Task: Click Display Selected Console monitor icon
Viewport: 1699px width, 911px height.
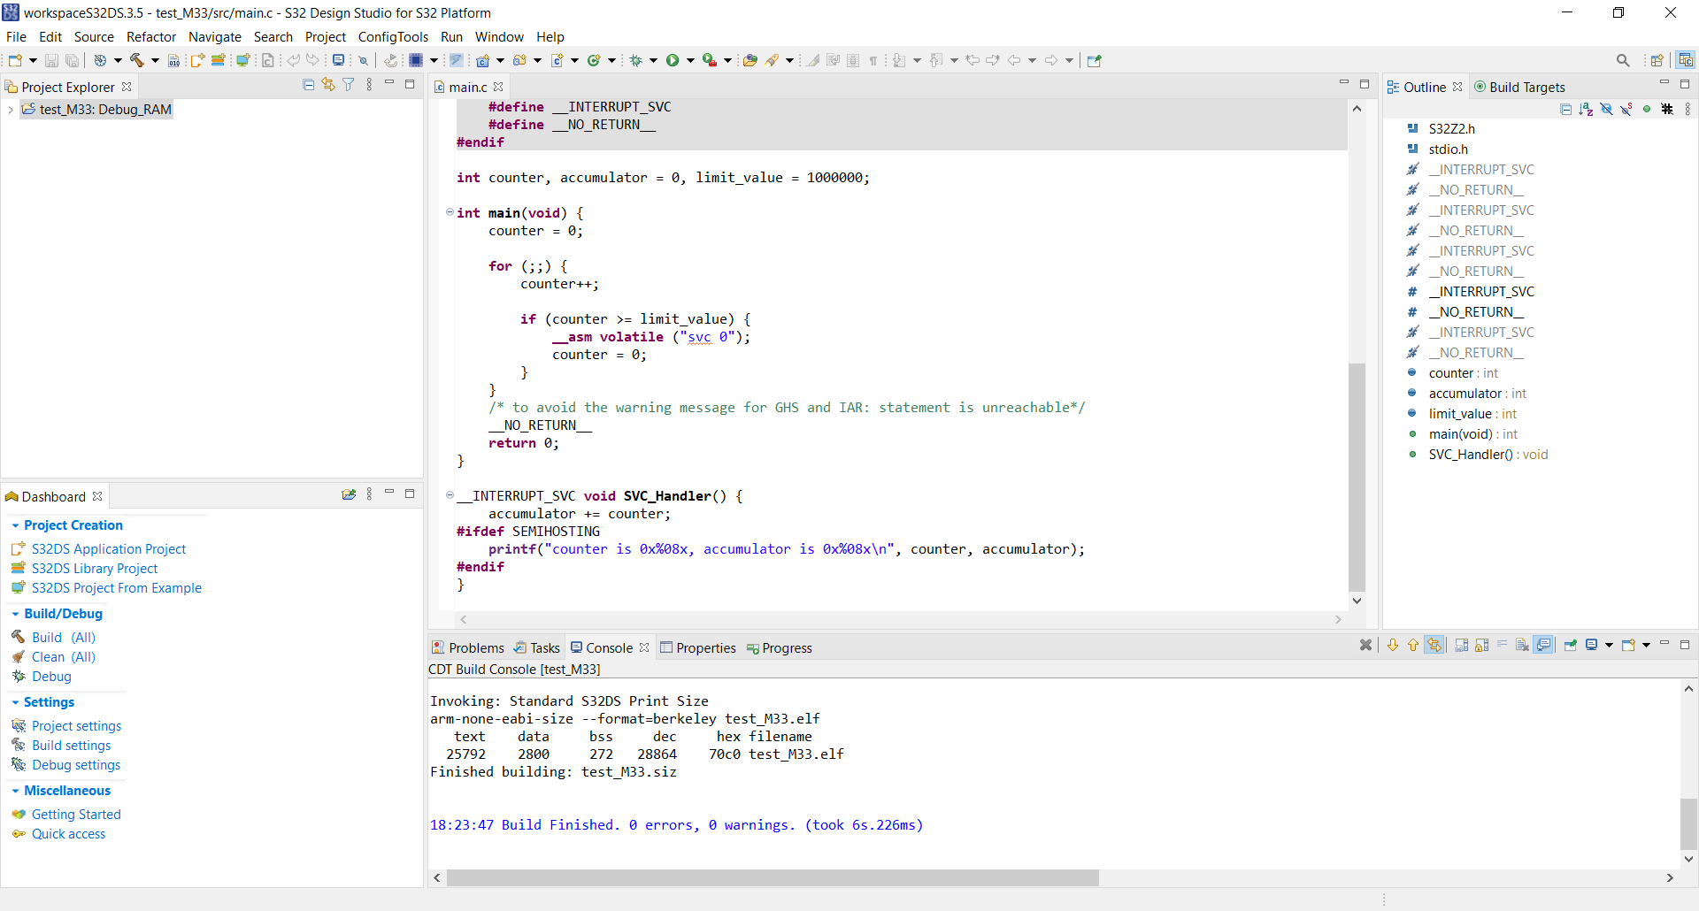Action: [1591, 645]
